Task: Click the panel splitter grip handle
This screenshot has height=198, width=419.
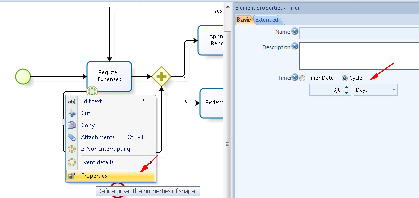Action: pos(227,144)
